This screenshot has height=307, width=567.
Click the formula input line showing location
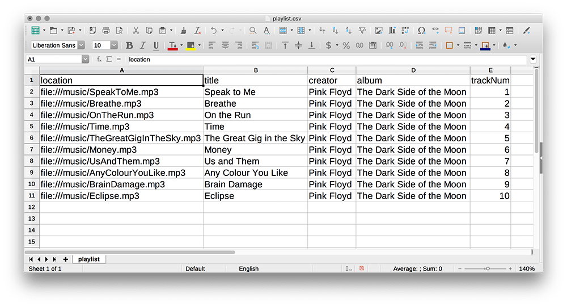click(327, 60)
